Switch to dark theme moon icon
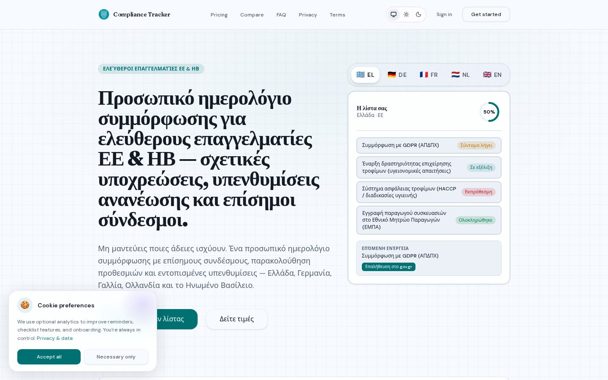The height and width of the screenshot is (380, 608). (x=418, y=14)
